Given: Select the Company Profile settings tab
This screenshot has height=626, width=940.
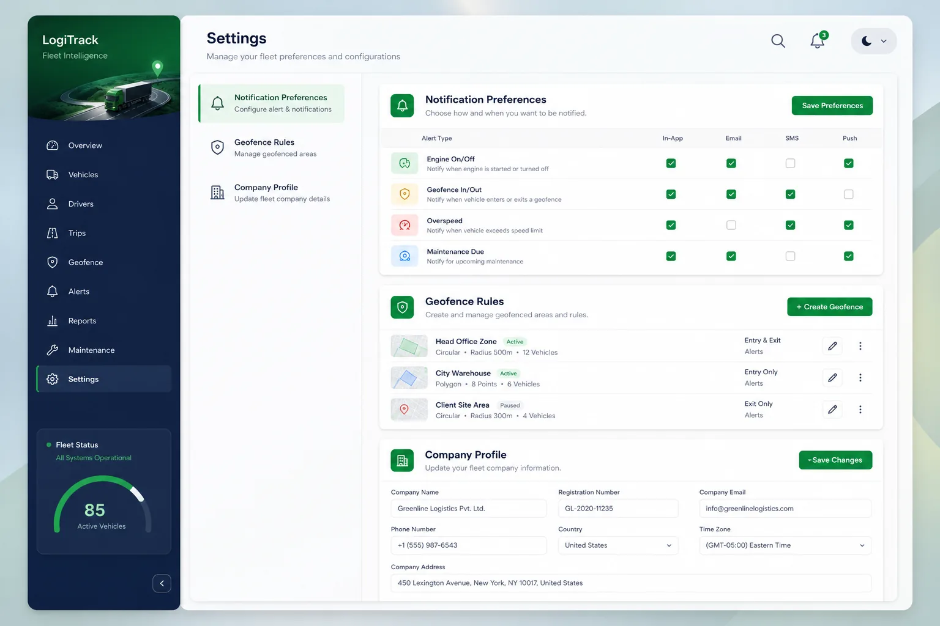Looking at the screenshot, I should (x=272, y=193).
